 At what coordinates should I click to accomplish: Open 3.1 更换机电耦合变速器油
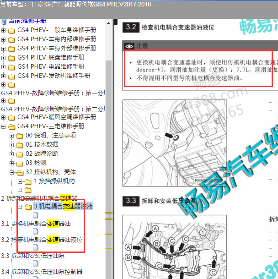(36, 224)
